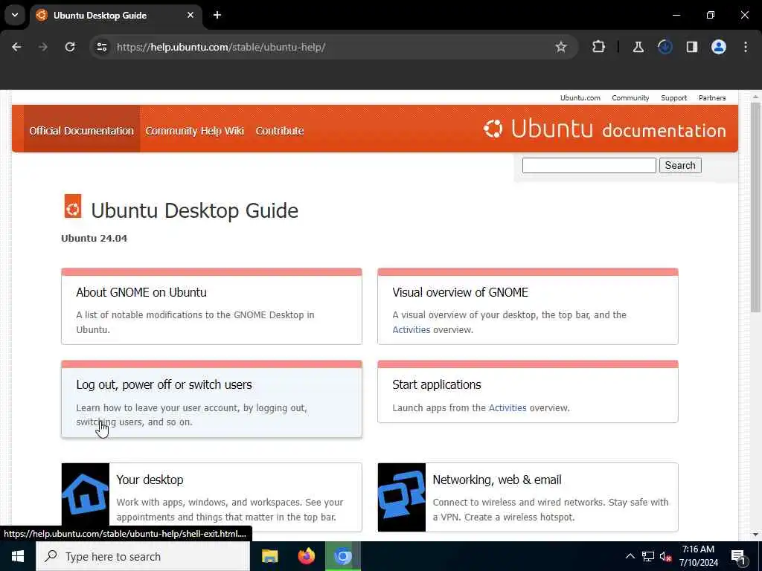This screenshot has height=571, width=762.
Task: Bookmark this page with the star icon
Action: [561, 47]
